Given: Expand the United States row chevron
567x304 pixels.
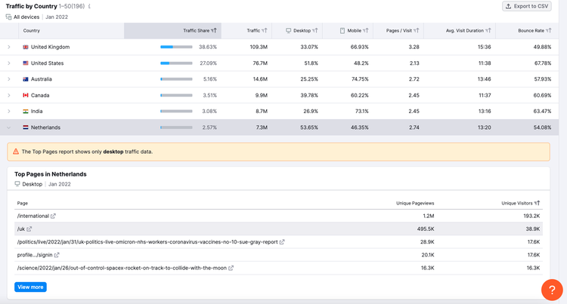Looking at the screenshot, I should click(9, 63).
